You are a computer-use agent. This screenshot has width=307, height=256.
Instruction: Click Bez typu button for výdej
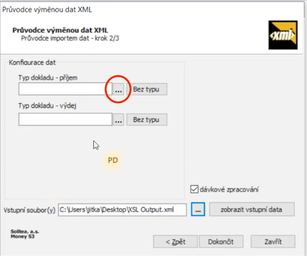pos(147,120)
